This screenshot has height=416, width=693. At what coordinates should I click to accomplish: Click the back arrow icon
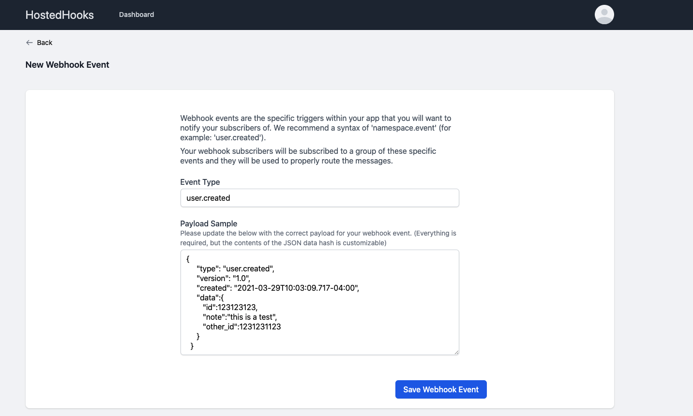point(30,43)
